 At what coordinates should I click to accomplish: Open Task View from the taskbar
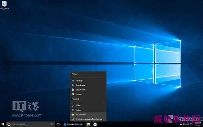[x=58, y=124]
